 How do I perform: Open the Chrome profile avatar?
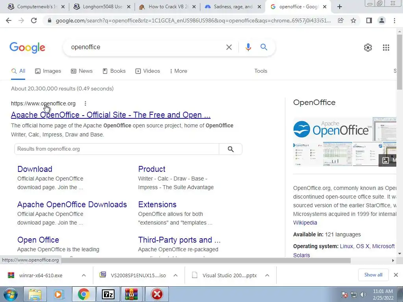(382, 20)
